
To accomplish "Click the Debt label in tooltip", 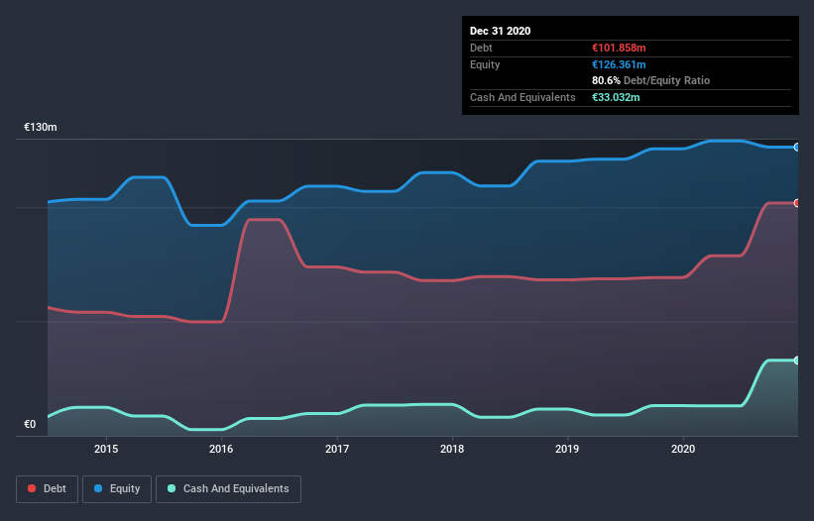I will (481, 48).
